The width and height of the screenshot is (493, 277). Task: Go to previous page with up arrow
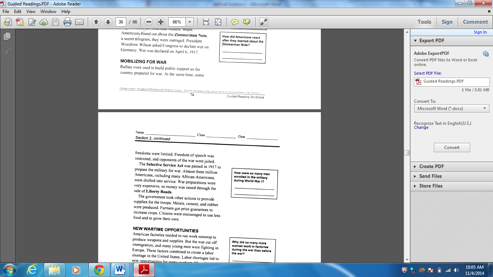[x=96, y=22]
